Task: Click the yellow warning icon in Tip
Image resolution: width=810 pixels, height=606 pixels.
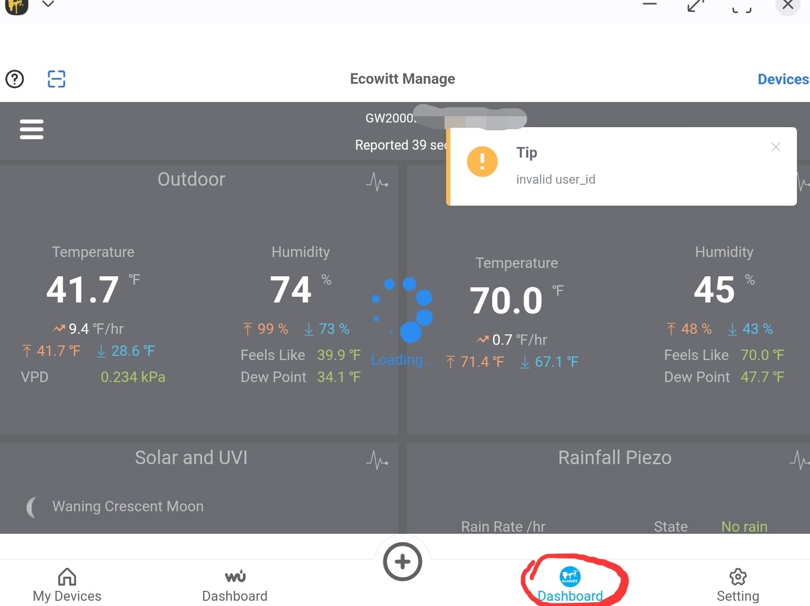Action: (482, 162)
